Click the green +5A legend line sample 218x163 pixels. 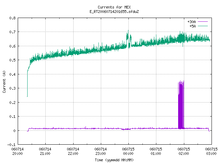point(203,26)
